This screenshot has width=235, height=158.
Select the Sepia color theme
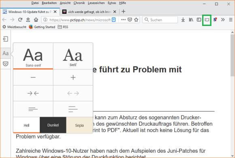point(79,125)
